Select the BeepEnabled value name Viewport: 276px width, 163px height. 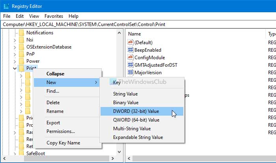click(148, 50)
